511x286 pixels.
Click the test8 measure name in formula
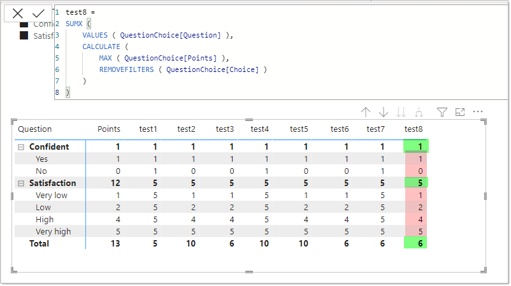pos(76,12)
